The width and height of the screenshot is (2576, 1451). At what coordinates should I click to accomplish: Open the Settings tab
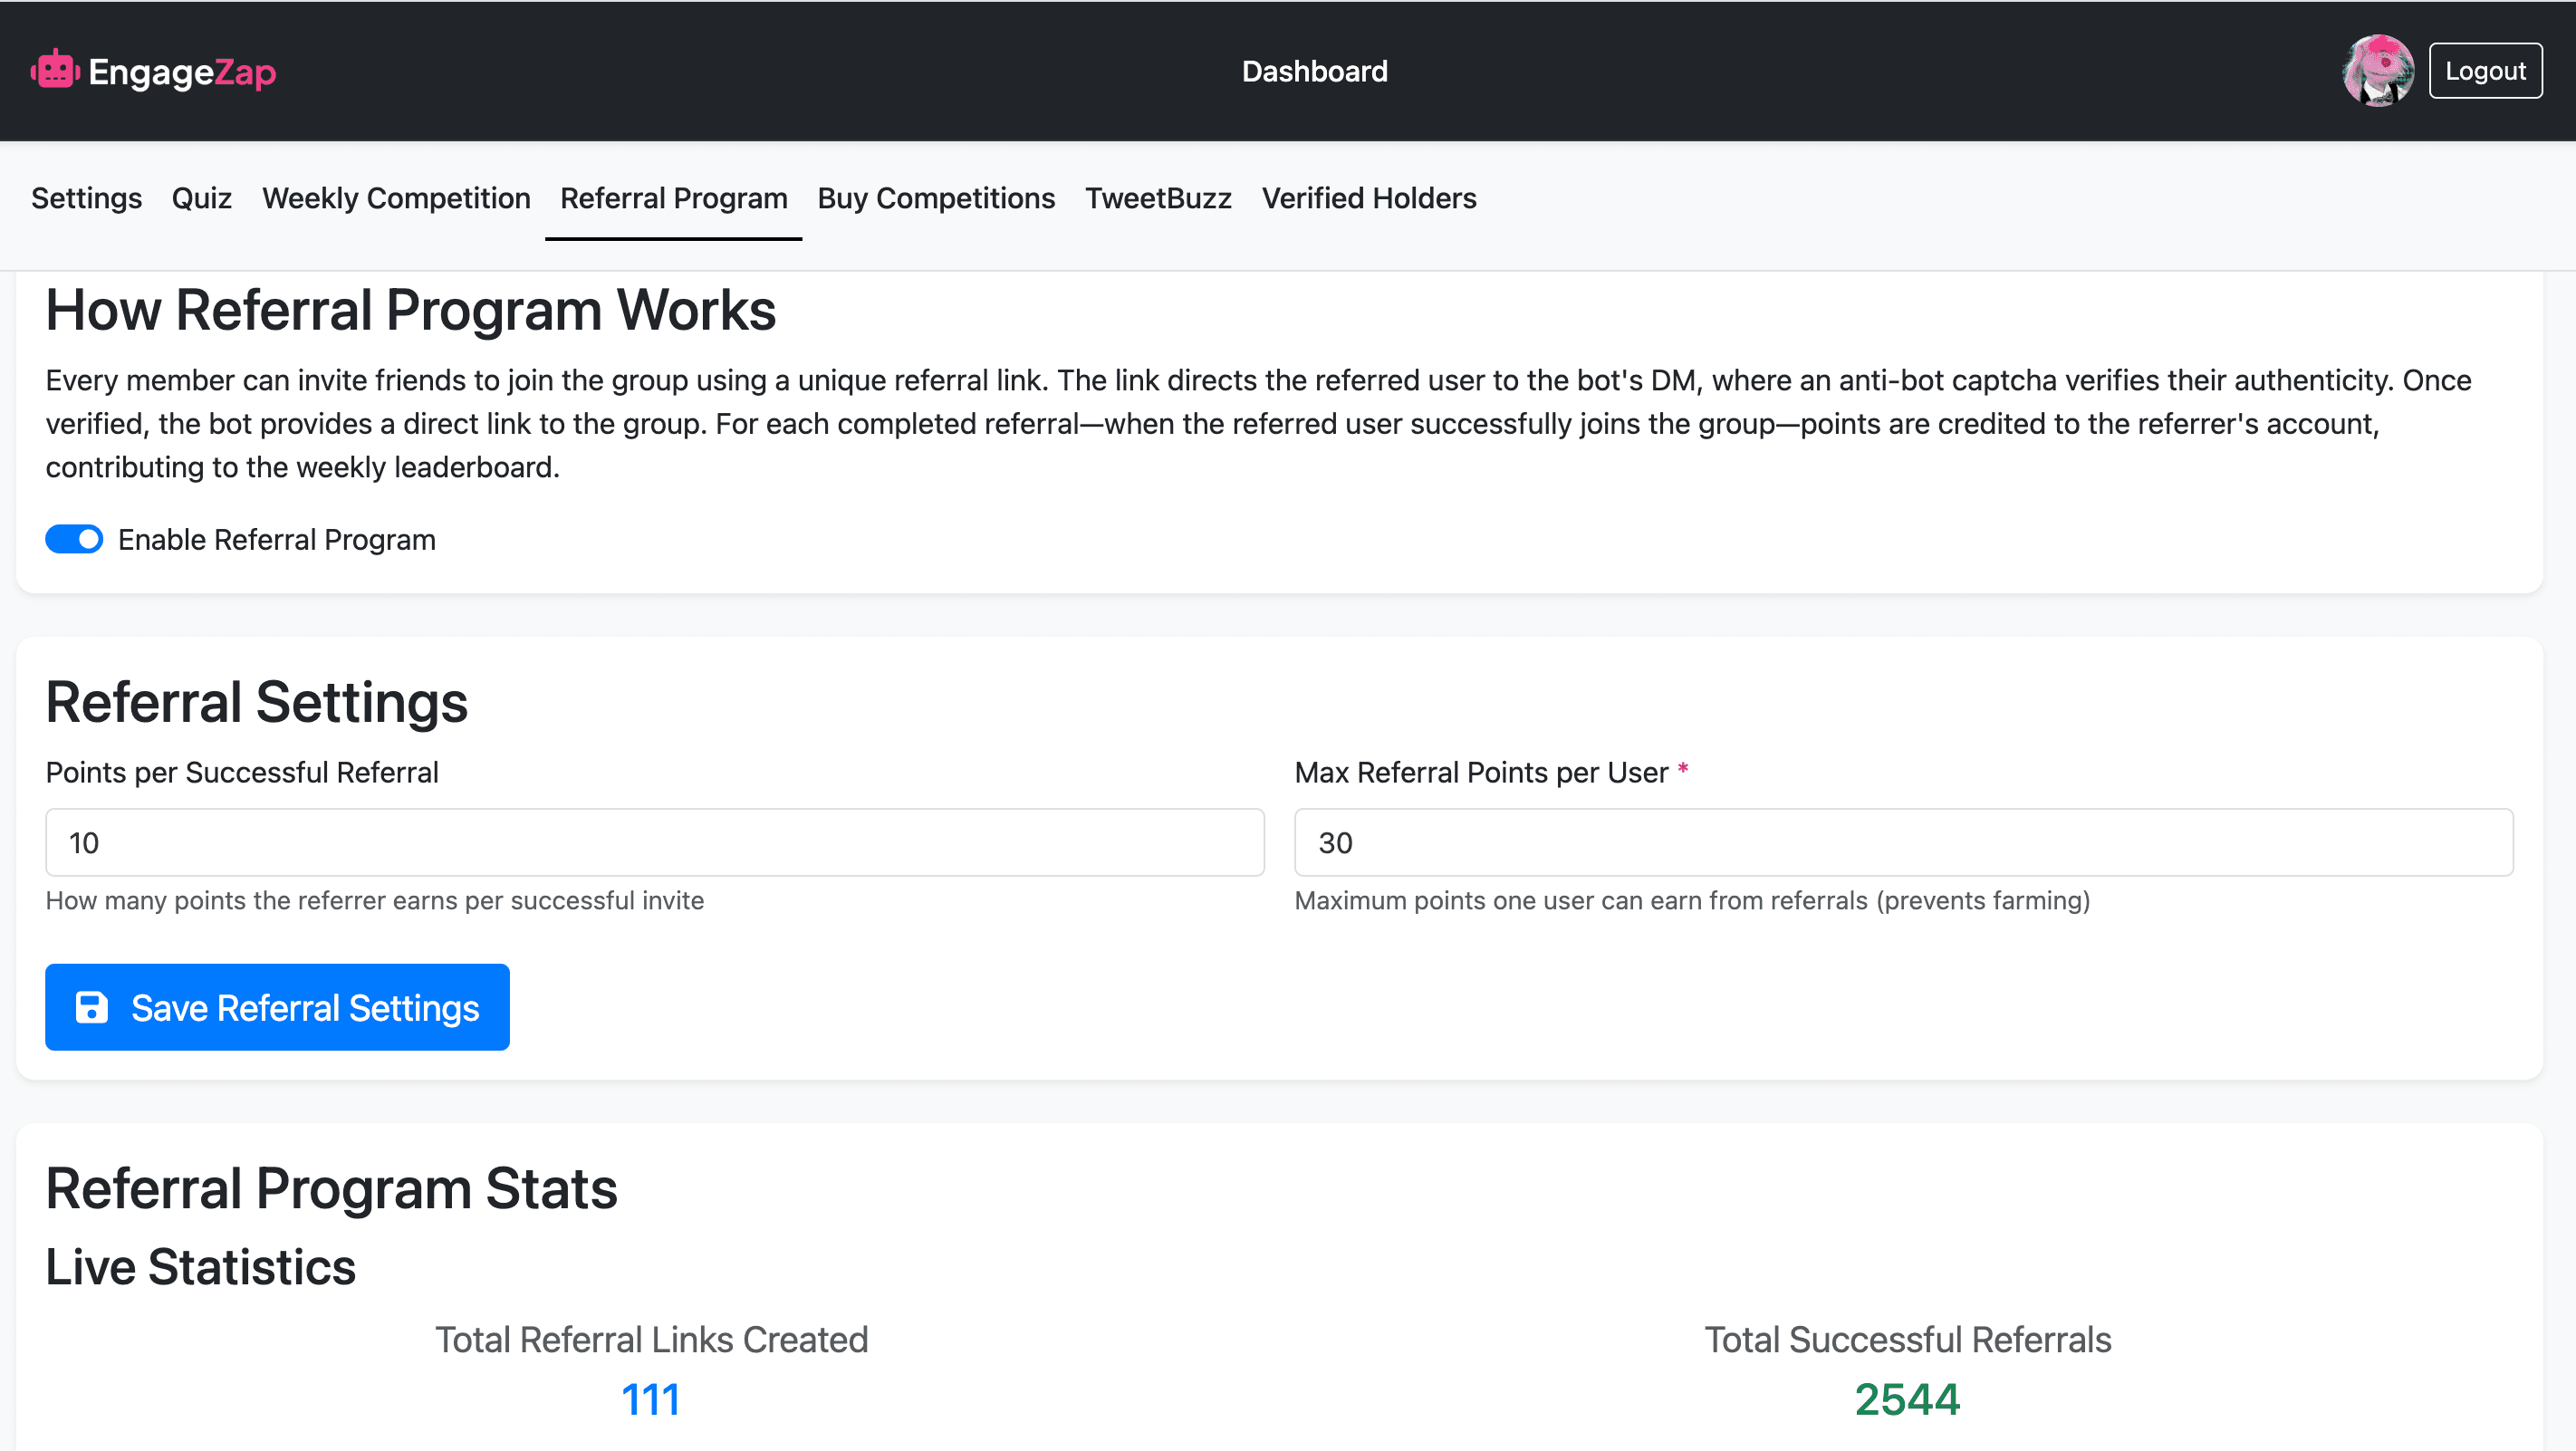pos(86,198)
